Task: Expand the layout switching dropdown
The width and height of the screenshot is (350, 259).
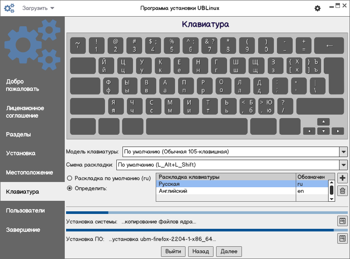Action: pyautogui.click(x=343, y=165)
